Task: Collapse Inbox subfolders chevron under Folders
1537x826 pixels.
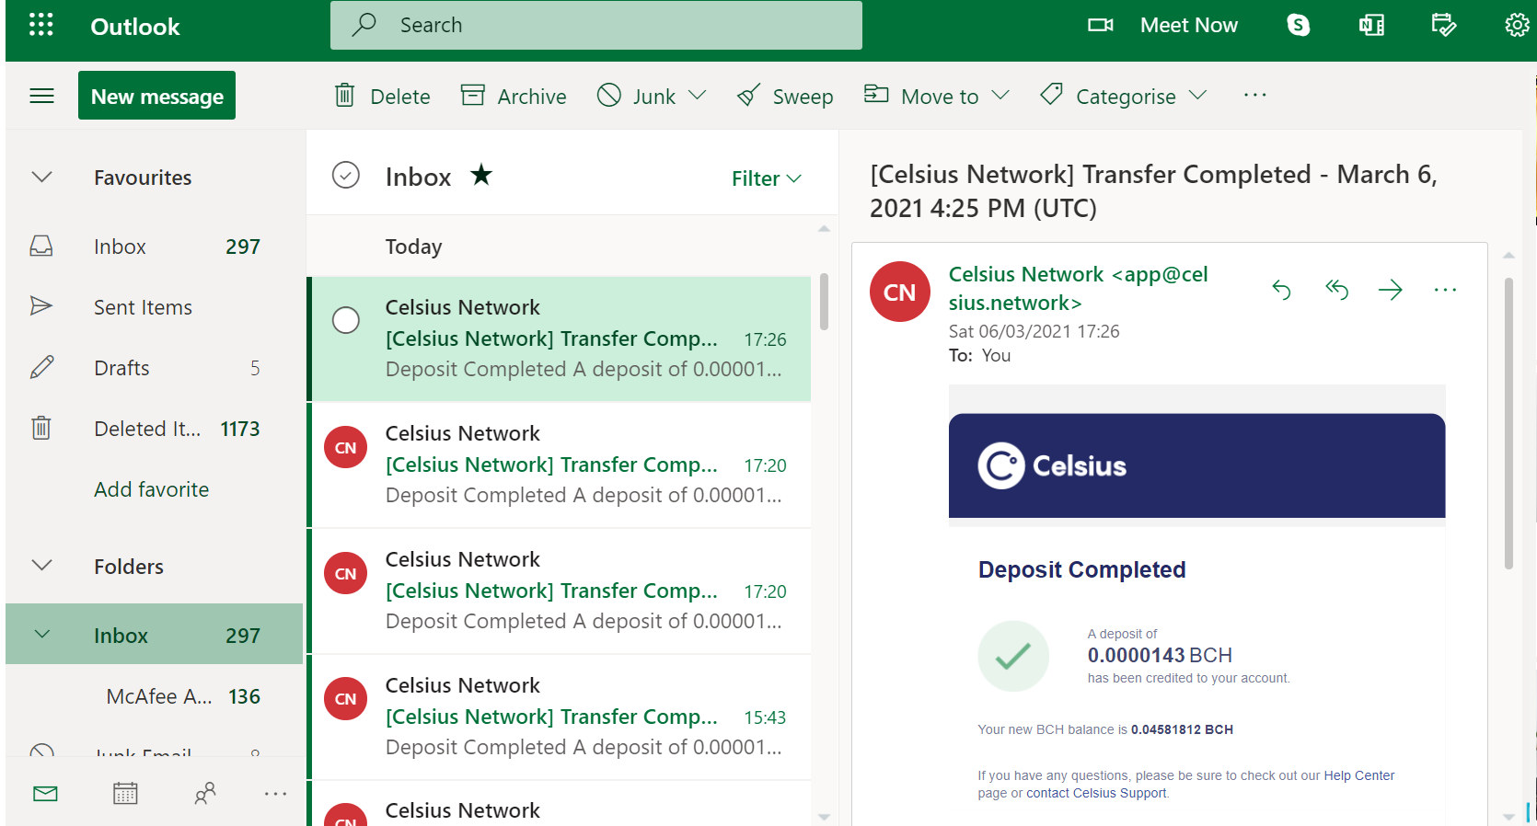Action: pos(42,634)
